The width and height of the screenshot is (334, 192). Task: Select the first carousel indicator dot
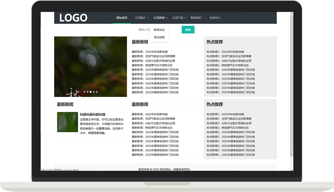point(84,92)
